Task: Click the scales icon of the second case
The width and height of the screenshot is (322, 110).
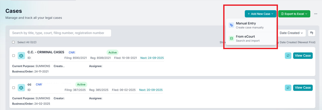Action: pyautogui.click(x=21, y=88)
